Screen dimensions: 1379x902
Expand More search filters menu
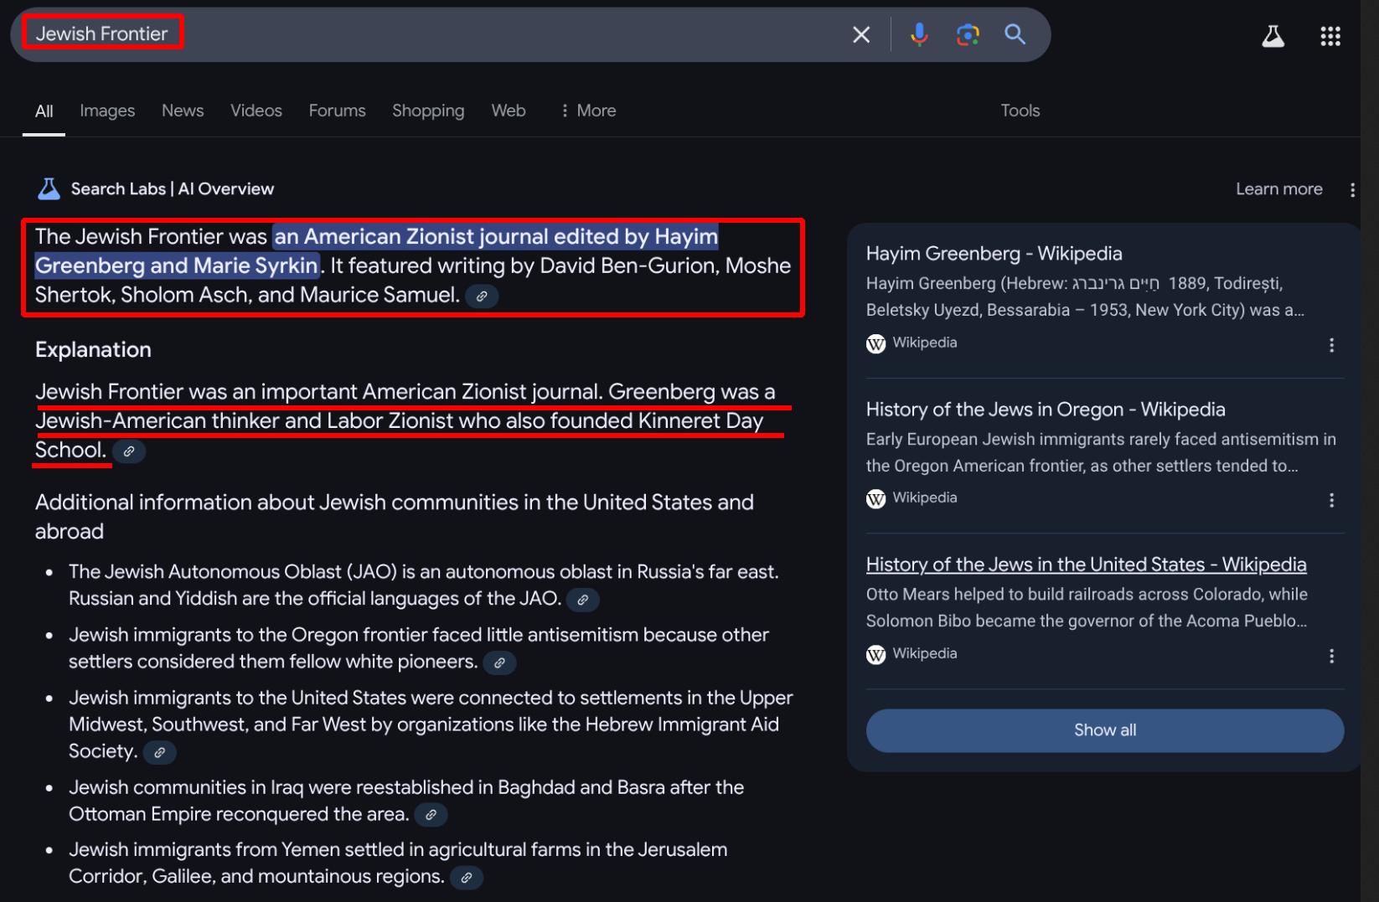(588, 111)
